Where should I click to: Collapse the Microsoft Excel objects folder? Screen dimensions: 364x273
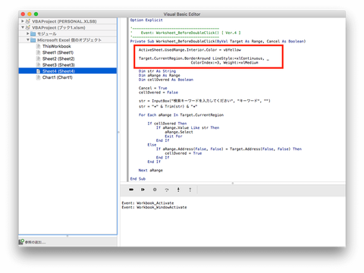tap(28, 40)
